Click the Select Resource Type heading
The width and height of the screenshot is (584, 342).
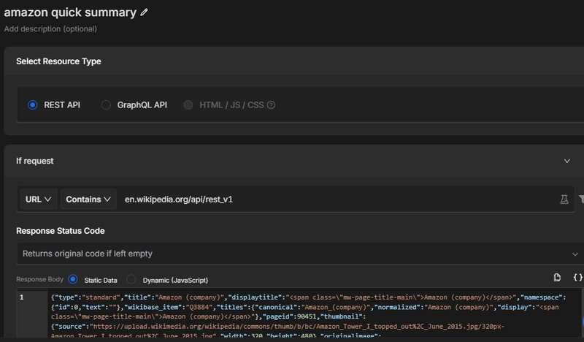58,61
